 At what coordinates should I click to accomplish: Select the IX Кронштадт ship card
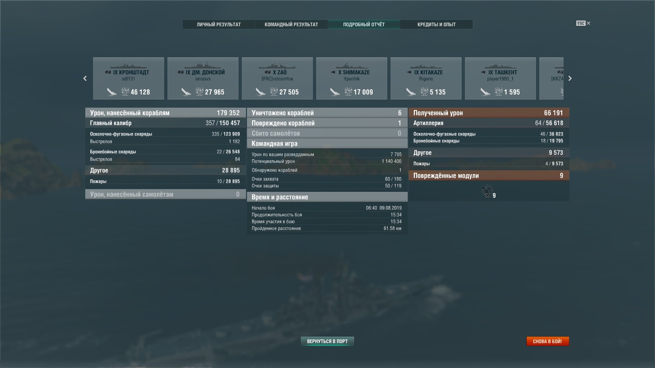coord(129,78)
